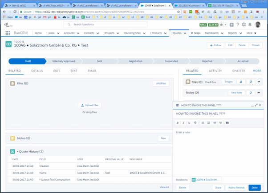Click Done in the note panel

pos(255,188)
